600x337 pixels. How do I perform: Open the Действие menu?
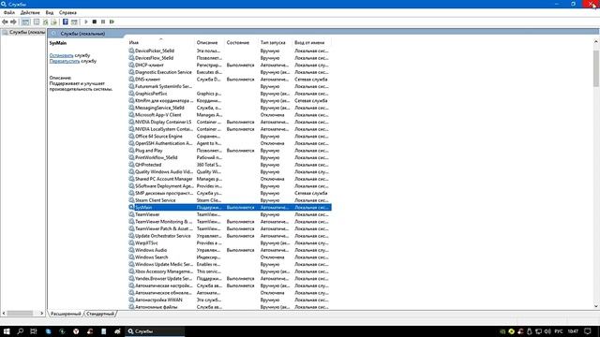pyautogui.click(x=30, y=12)
